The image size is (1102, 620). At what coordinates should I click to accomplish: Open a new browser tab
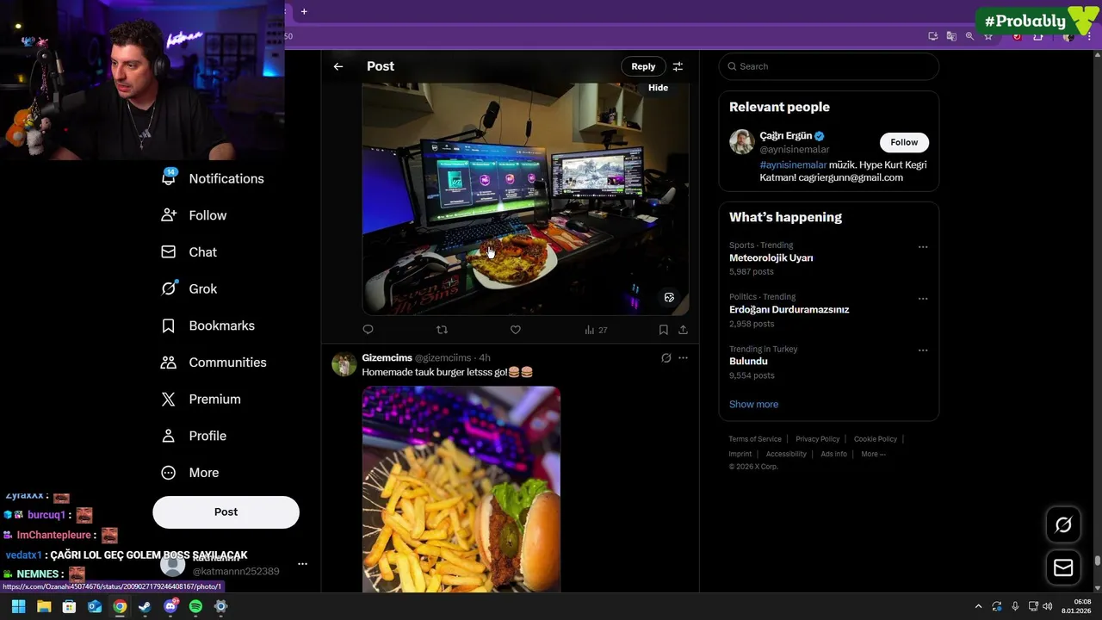tap(304, 11)
